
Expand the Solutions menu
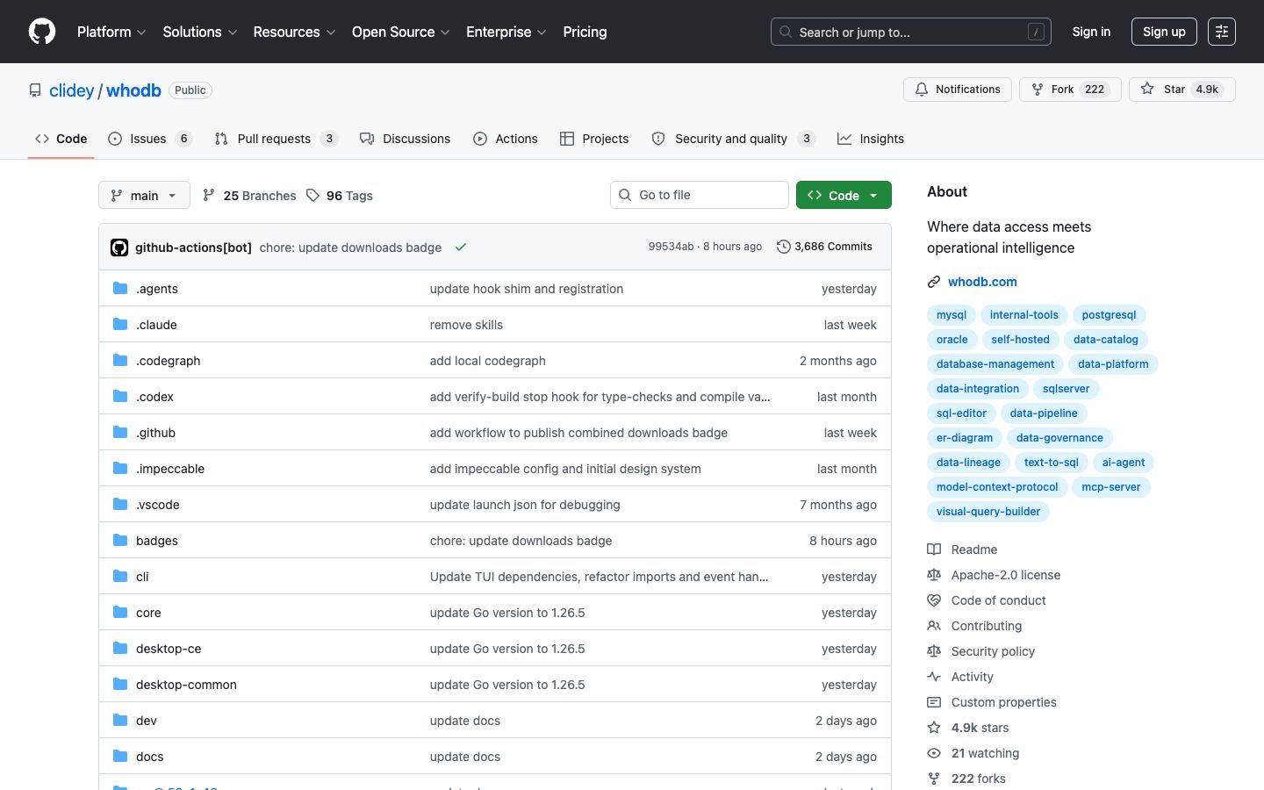pos(200,32)
